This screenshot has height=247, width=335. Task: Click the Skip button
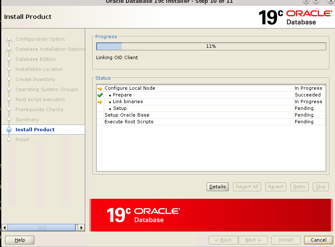click(320, 187)
